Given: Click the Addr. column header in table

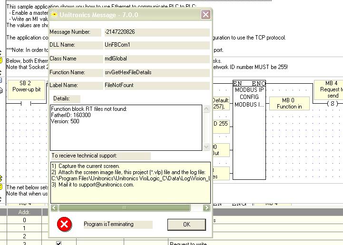Looking at the screenshot, I should click(x=24, y=212).
